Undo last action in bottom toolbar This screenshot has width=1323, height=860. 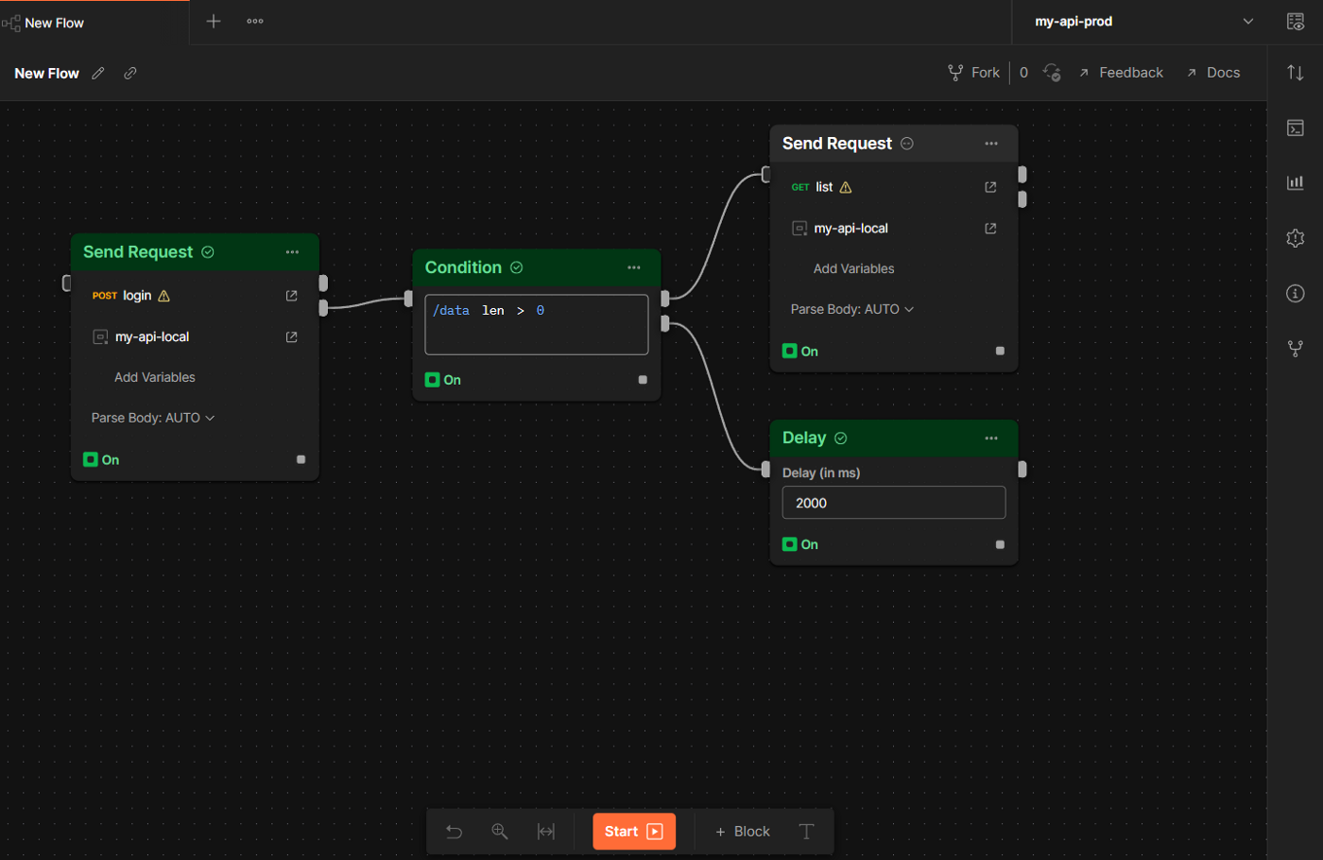[455, 832]
